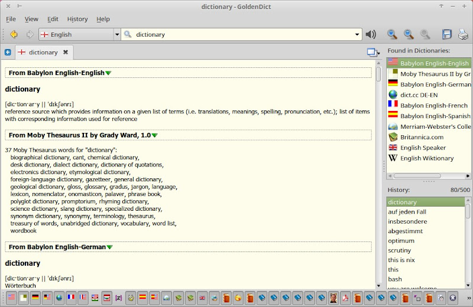Screen dimensions: 473x307
Task: Select 'optimum' in History
Action: tap(426, 241)
